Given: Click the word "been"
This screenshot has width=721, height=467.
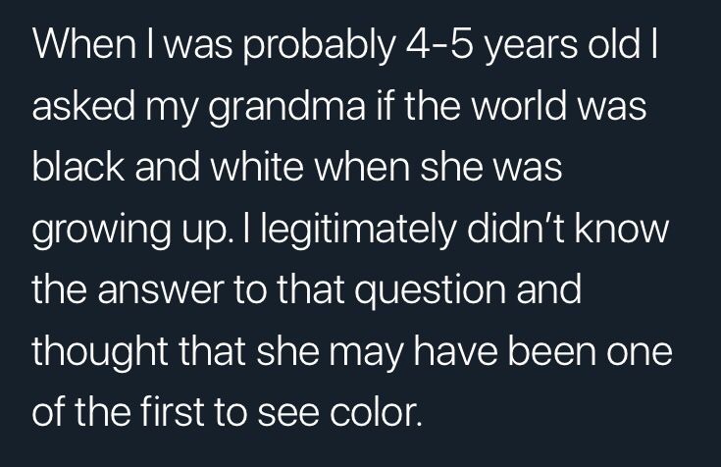Looking at the screenshot, I should pos(551,350).
